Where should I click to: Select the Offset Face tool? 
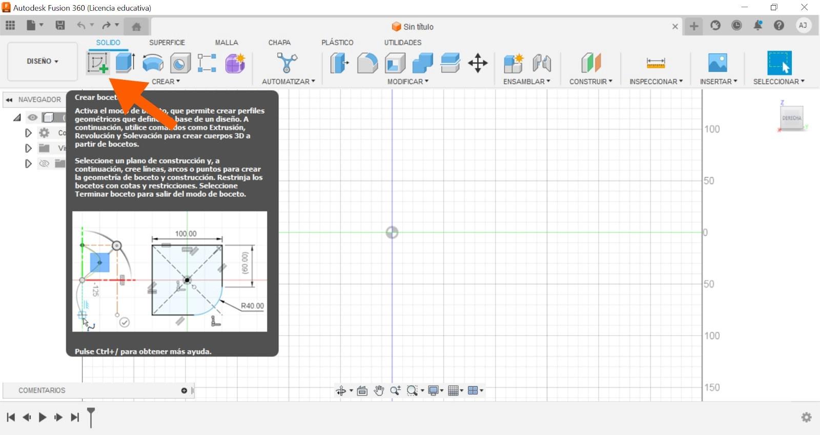[x=450, y=63]
